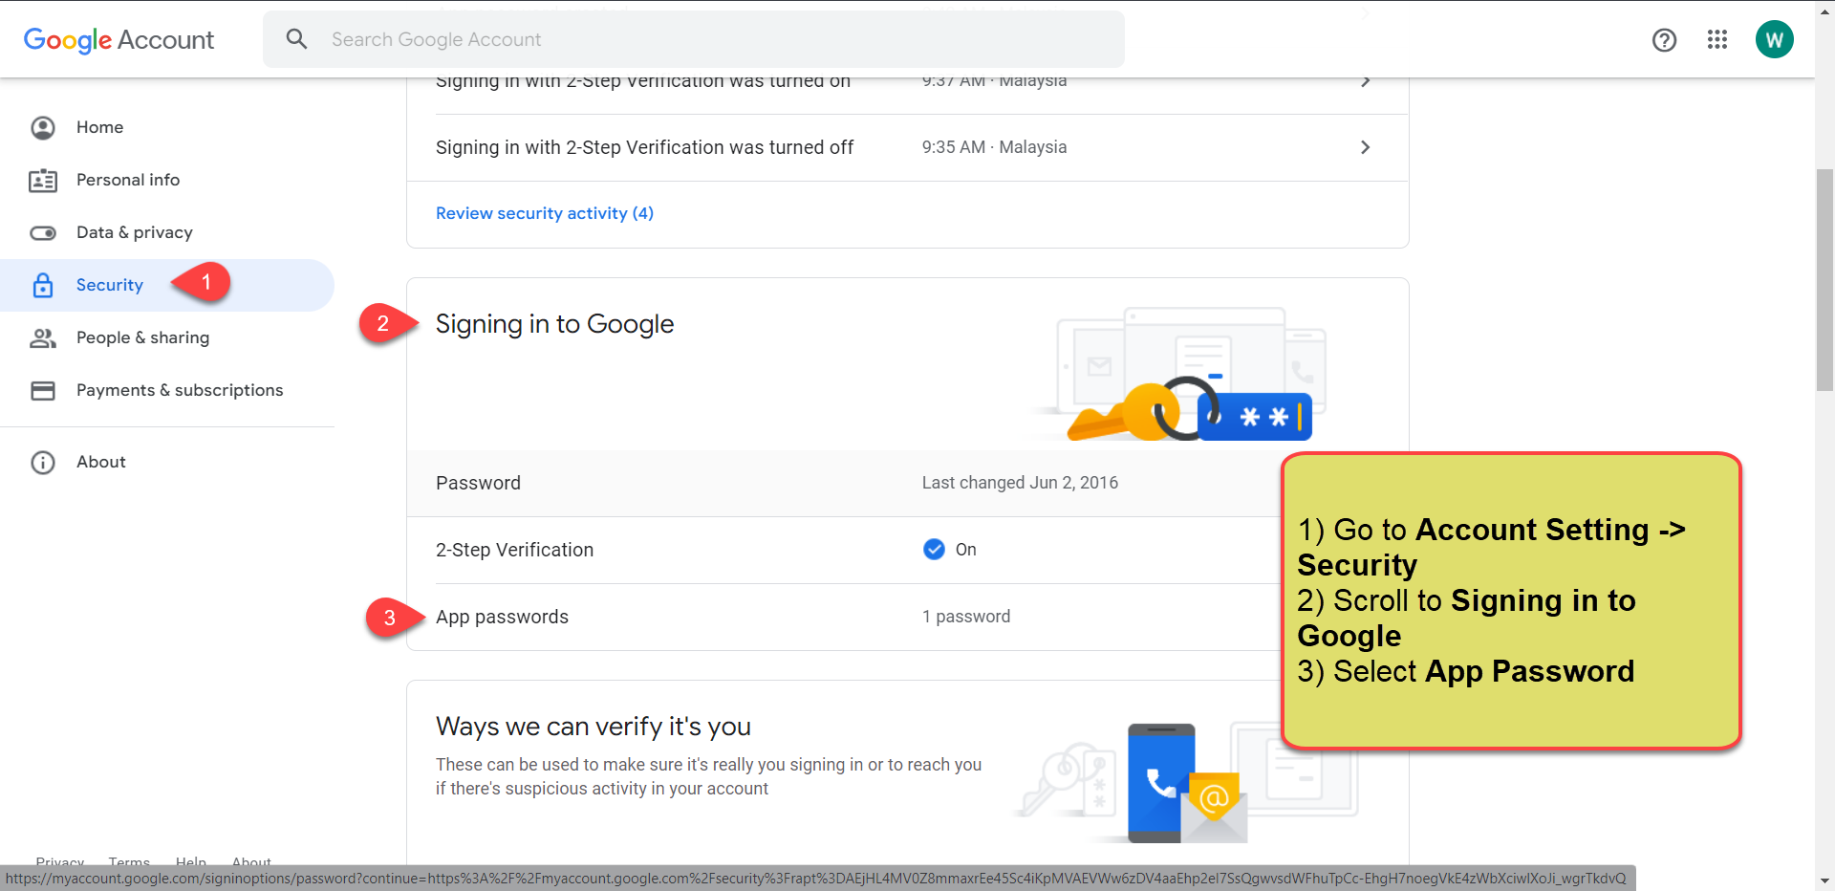Open Personal info section
Screen dimensions: 1835x891
(167, 180)
